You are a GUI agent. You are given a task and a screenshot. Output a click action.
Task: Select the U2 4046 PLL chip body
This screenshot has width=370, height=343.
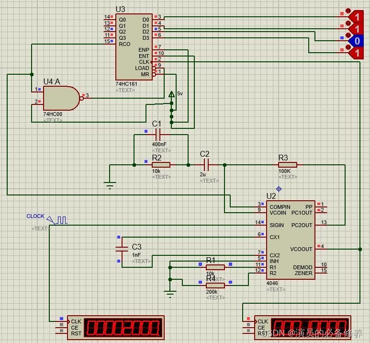click(x=291, y=240)
